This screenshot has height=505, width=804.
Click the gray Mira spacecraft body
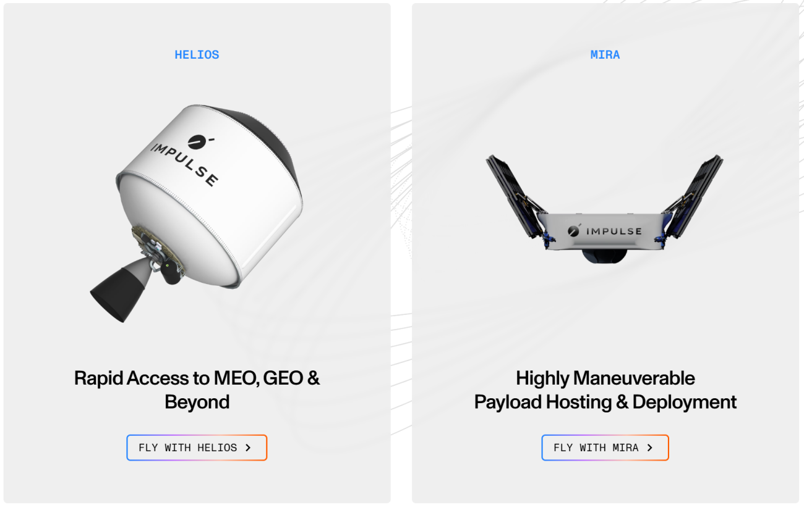coord(604,232)
